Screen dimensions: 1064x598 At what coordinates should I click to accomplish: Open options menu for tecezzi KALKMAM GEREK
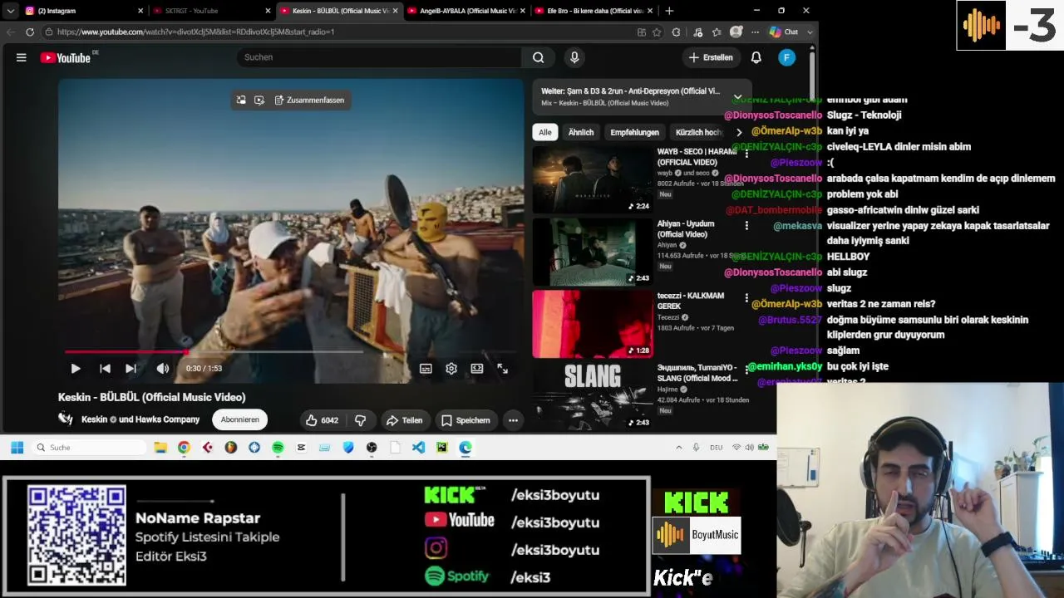(746, 298)
